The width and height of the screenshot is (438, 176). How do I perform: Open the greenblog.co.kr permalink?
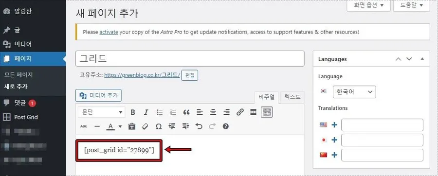pyautogui.click(x=142, y=75)
